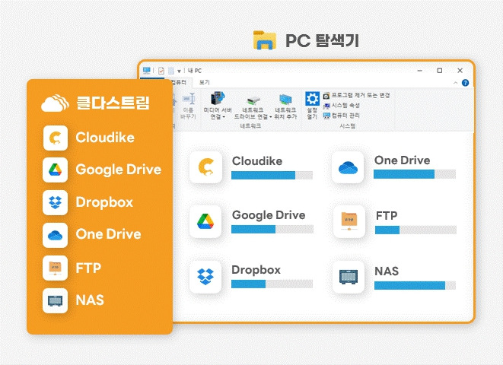Open the FTP drive icon in the explorer
This screenshot has width=503, height=365.
(x=349, y=221)
